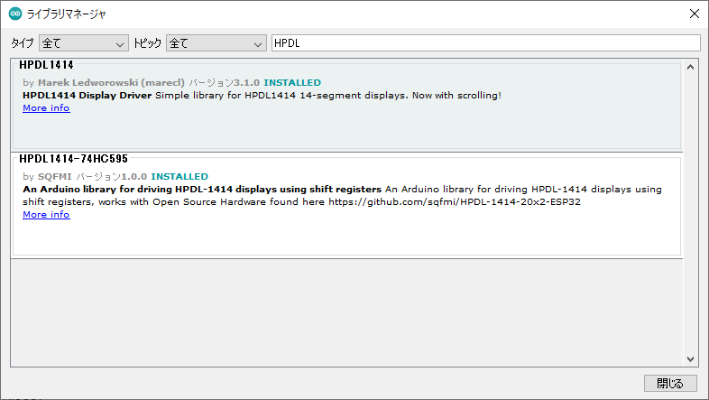Open More info link for HPDL1414-74HC595

tap(46, 215)
